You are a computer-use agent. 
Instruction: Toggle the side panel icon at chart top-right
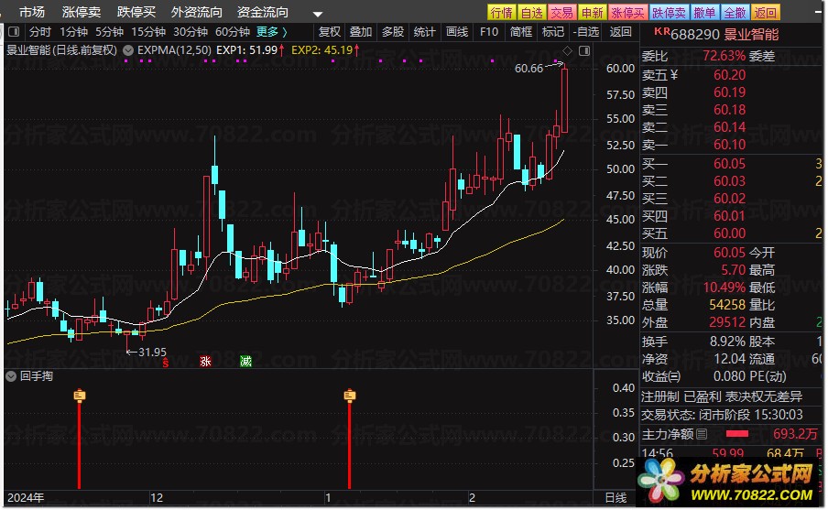point(584,50)
